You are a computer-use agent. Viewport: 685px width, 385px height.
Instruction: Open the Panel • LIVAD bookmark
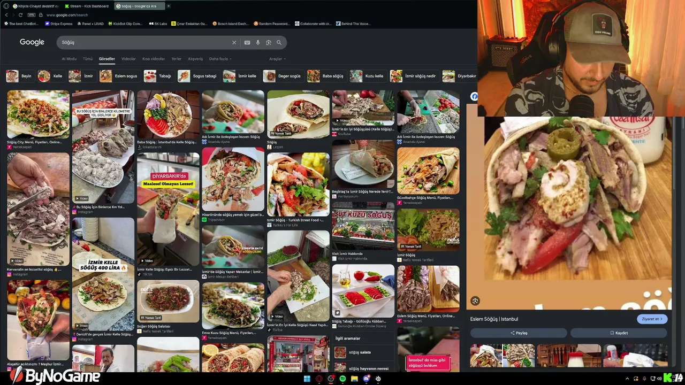pos(90,24)
